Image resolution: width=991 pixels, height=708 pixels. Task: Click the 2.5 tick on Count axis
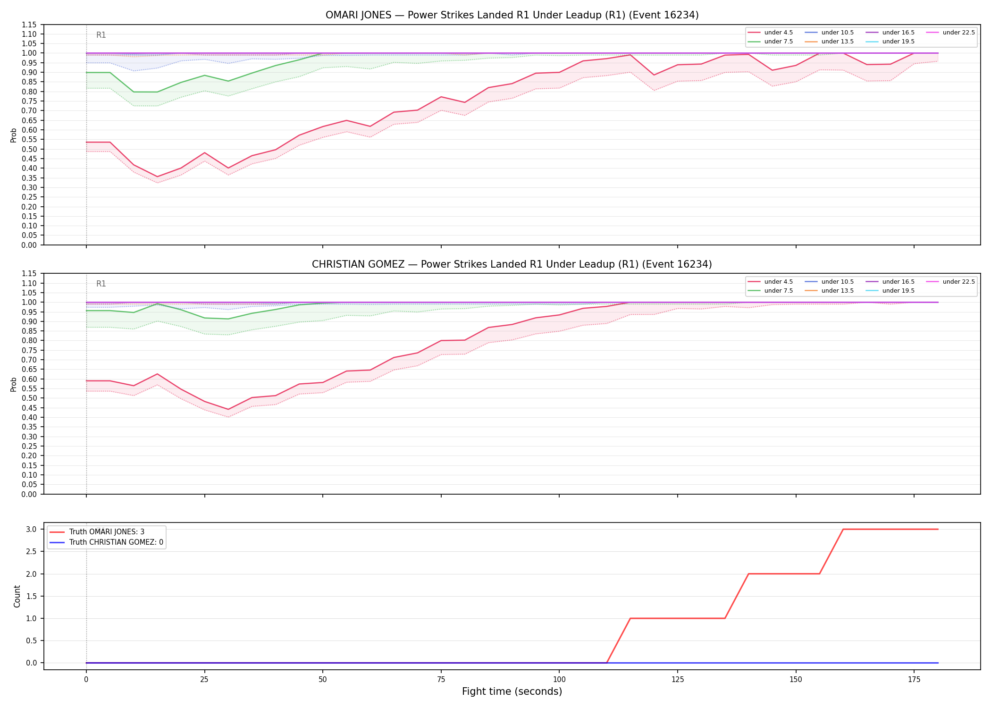tap(32, 552)
